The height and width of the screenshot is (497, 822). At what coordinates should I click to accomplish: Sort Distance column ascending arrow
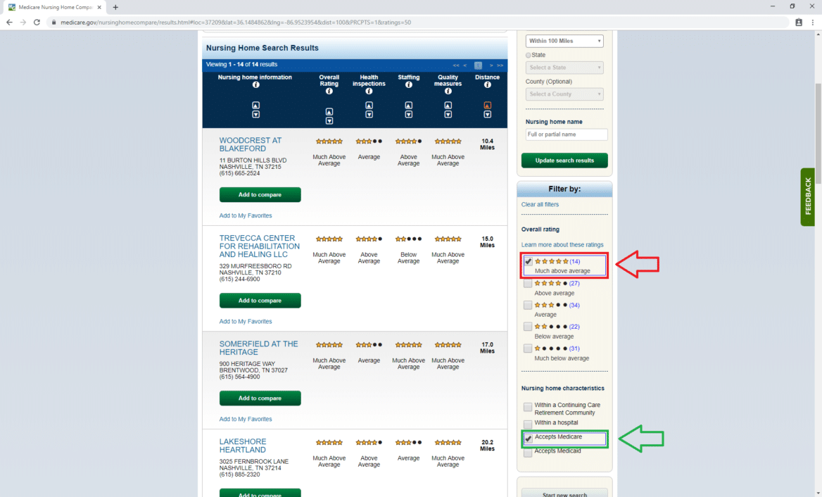click(487, 106)
